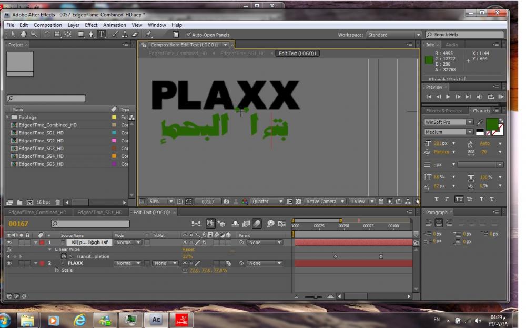The width and height of the screenshot is (526, 328).
Task: Select the Hand tool
Action: click(x=23, y=34)
